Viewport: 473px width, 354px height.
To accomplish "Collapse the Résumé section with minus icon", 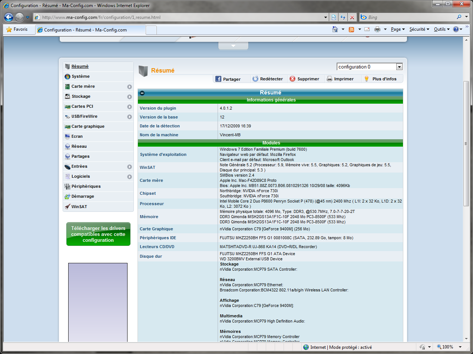I will coord(142,93).
